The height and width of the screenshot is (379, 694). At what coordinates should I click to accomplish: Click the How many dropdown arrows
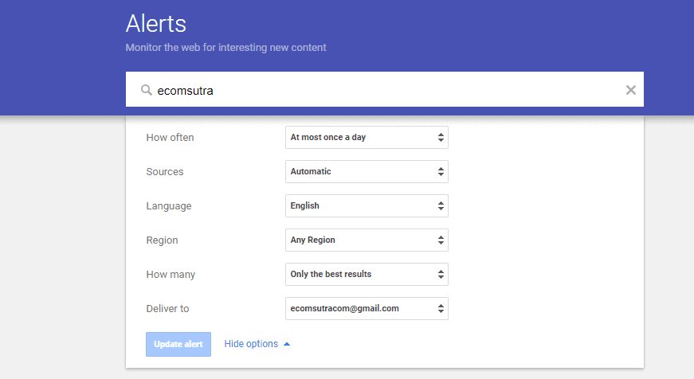click(x=441, y=274)
